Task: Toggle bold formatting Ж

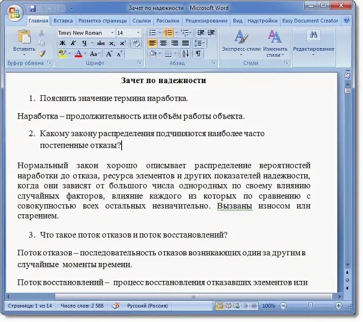Action: (62, 43)
